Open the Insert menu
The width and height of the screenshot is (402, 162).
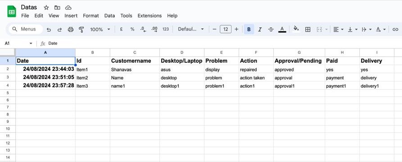71,16
